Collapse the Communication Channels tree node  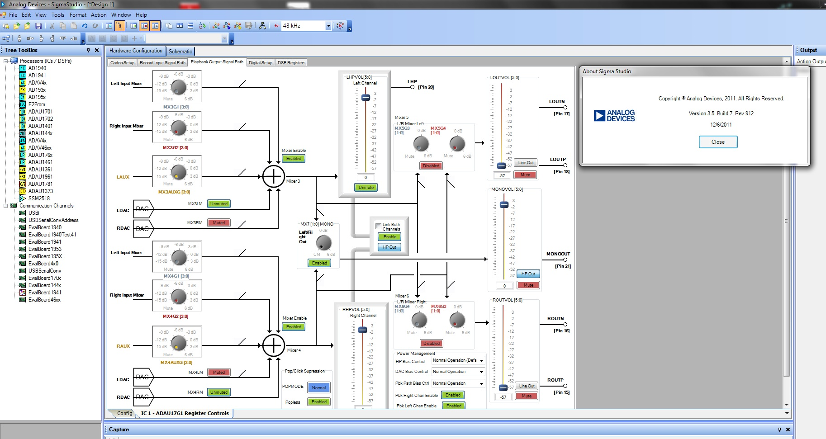click(6, 206)
